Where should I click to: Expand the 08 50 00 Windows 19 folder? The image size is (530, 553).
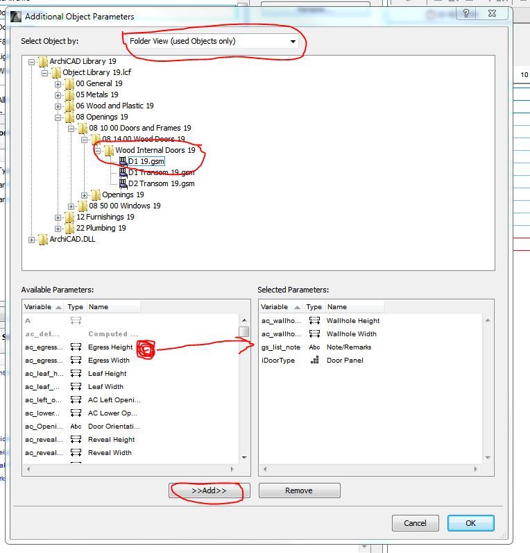click(x=71, y=206)
